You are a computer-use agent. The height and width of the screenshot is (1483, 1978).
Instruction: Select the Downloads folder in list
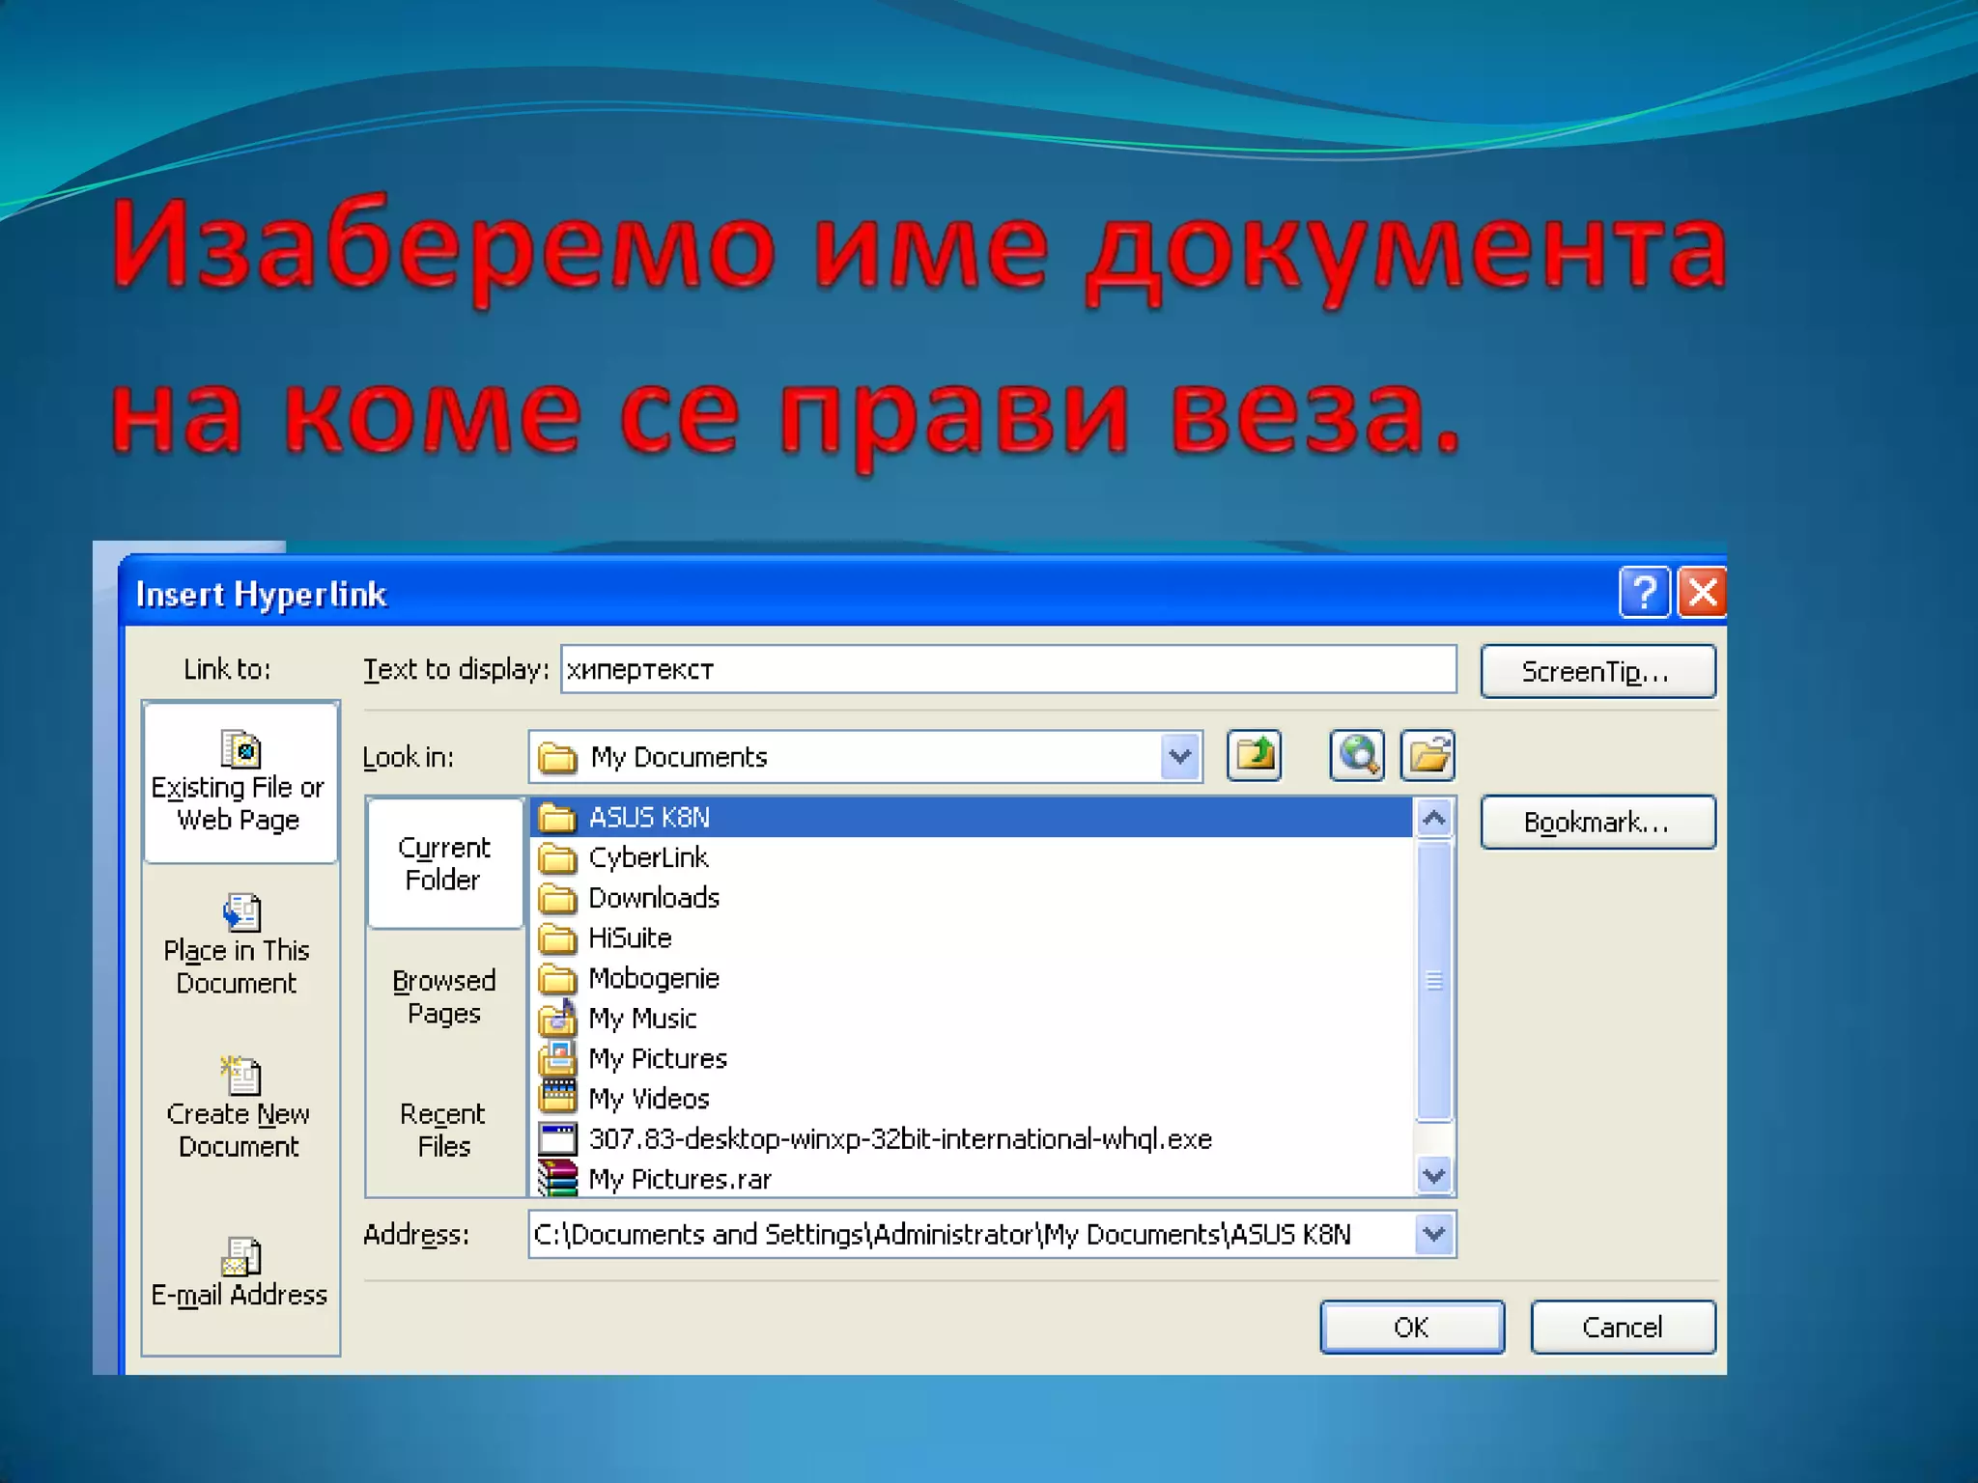click(654, 898)
